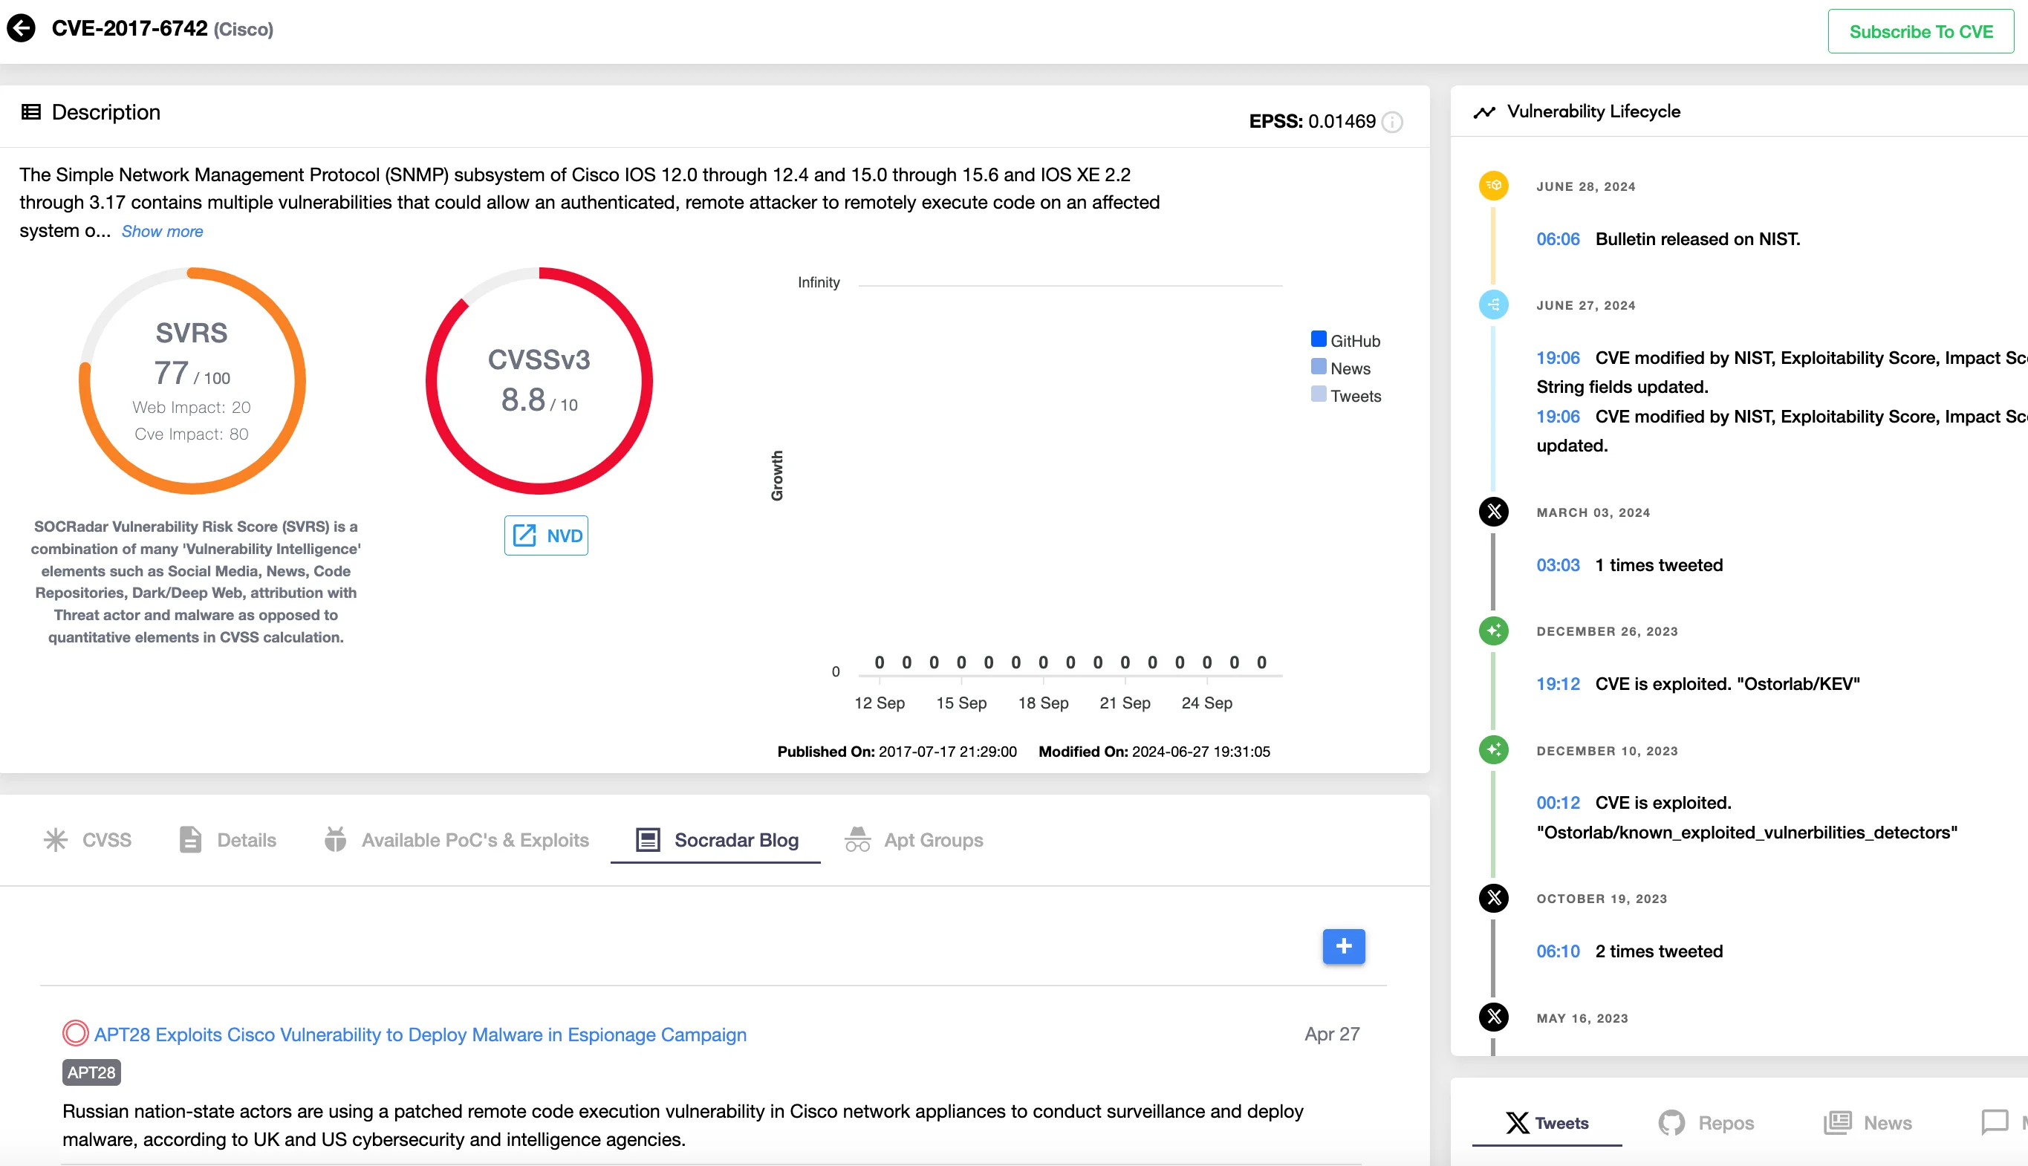Toggle Tweets series in chart legend

[x=1346, y=396]
